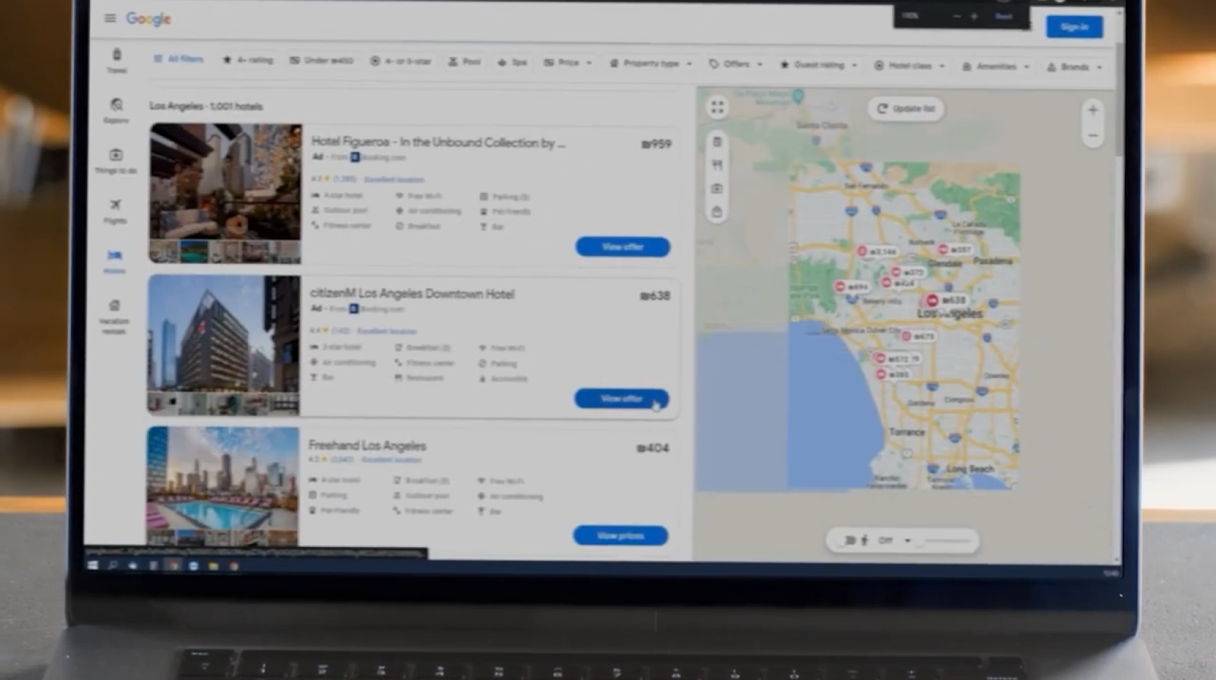The height and width of the screenshot is (680, 1216).
Task: Open the Property type dropdown
Action: tap(651, 63)
